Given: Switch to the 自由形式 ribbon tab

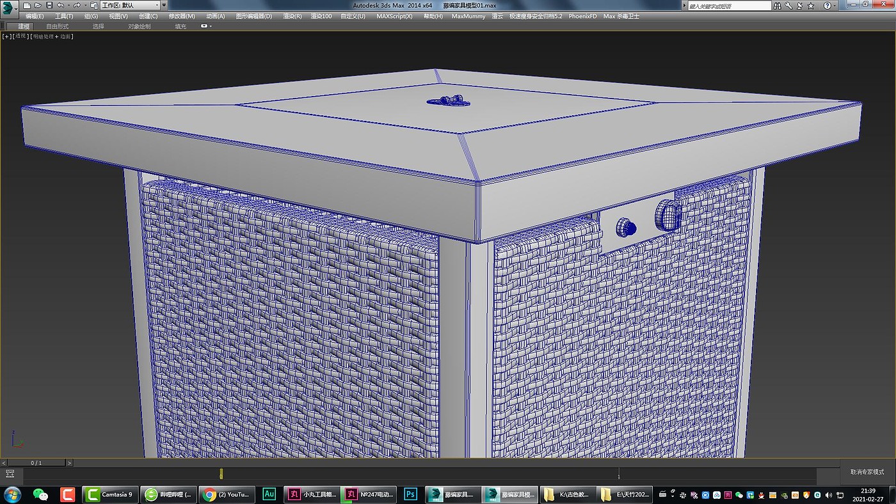Looking at the screenshot, I should 58,26.
